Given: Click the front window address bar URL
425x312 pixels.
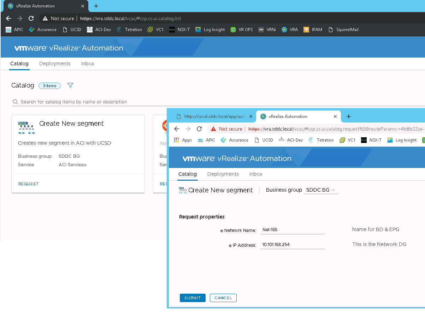Looking at the screenshot, I should click(x=336, y=129).
